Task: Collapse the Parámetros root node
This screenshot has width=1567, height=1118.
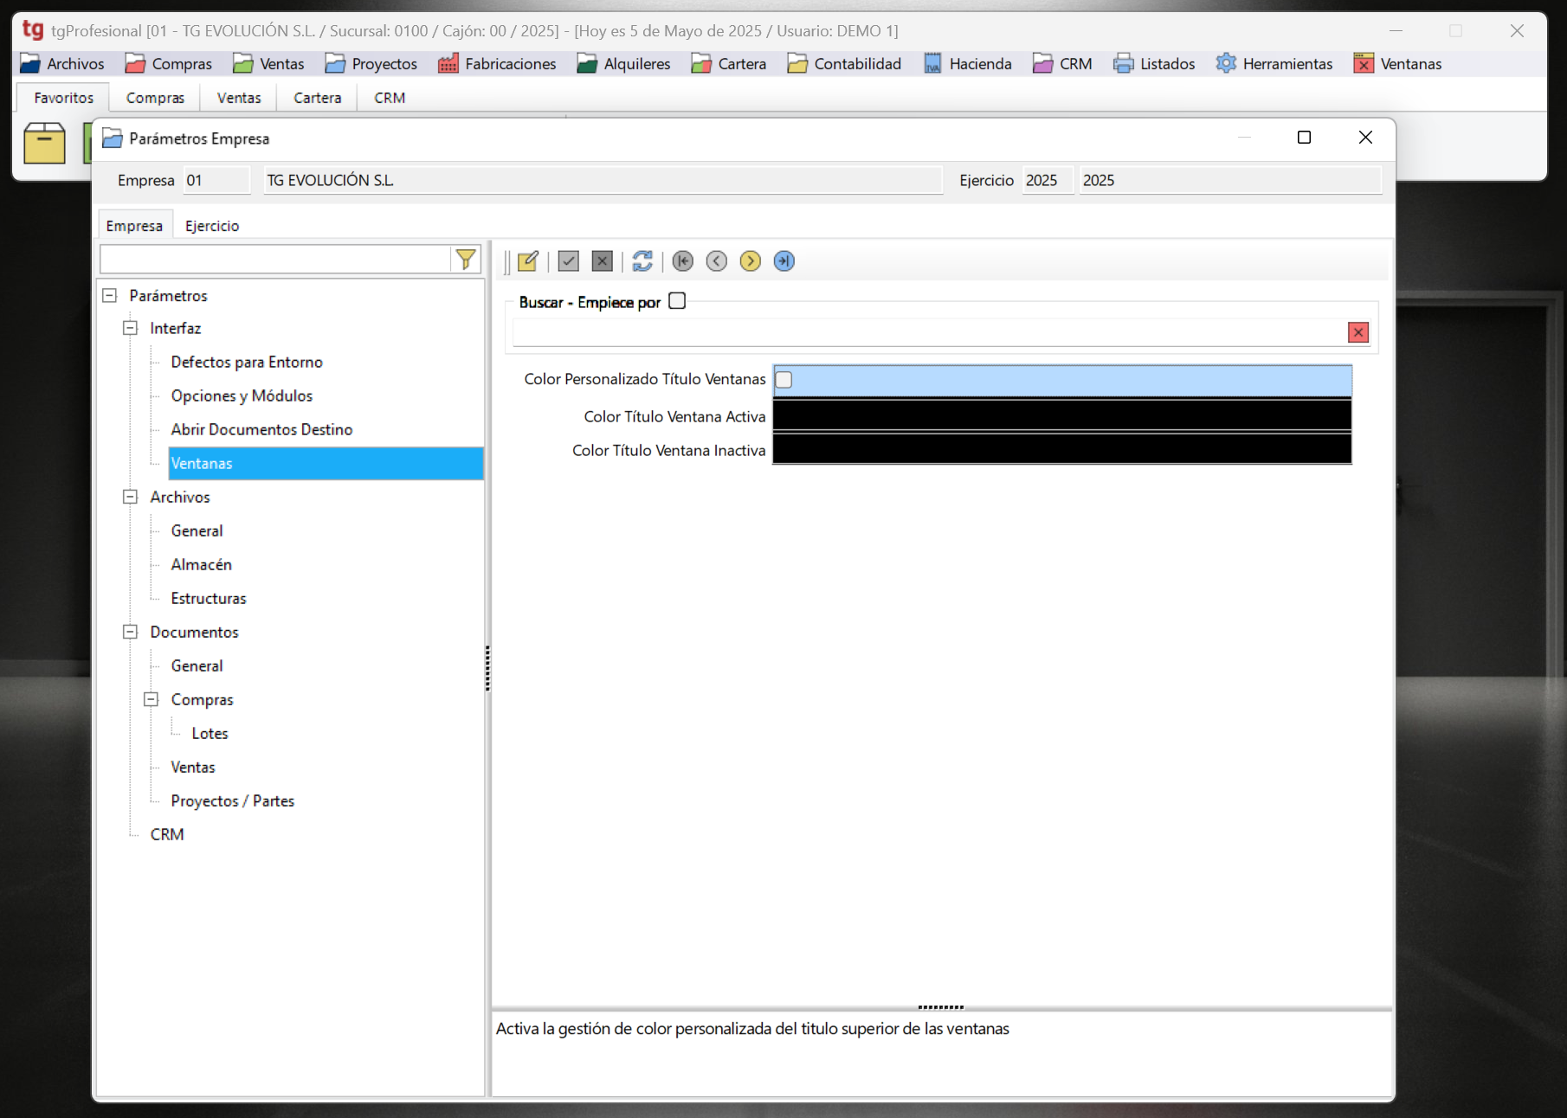Action: point(110,296)
